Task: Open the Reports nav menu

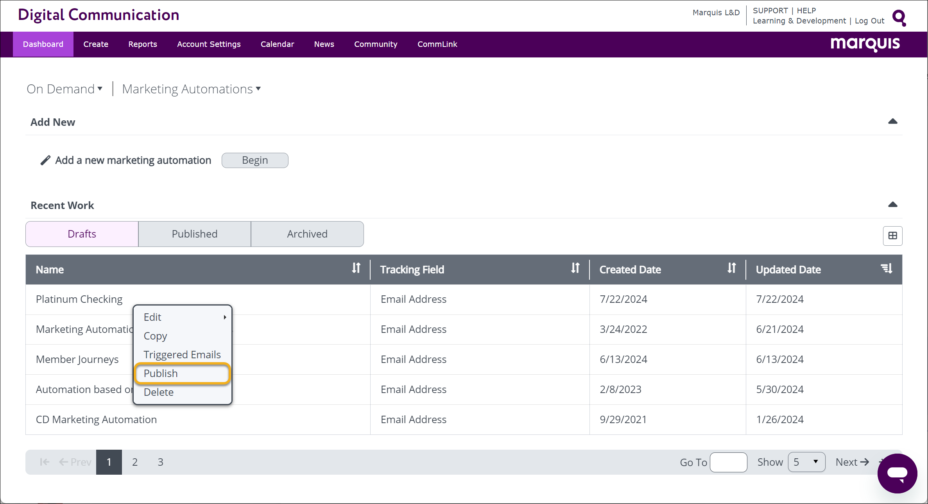Action: coord(143,44)
